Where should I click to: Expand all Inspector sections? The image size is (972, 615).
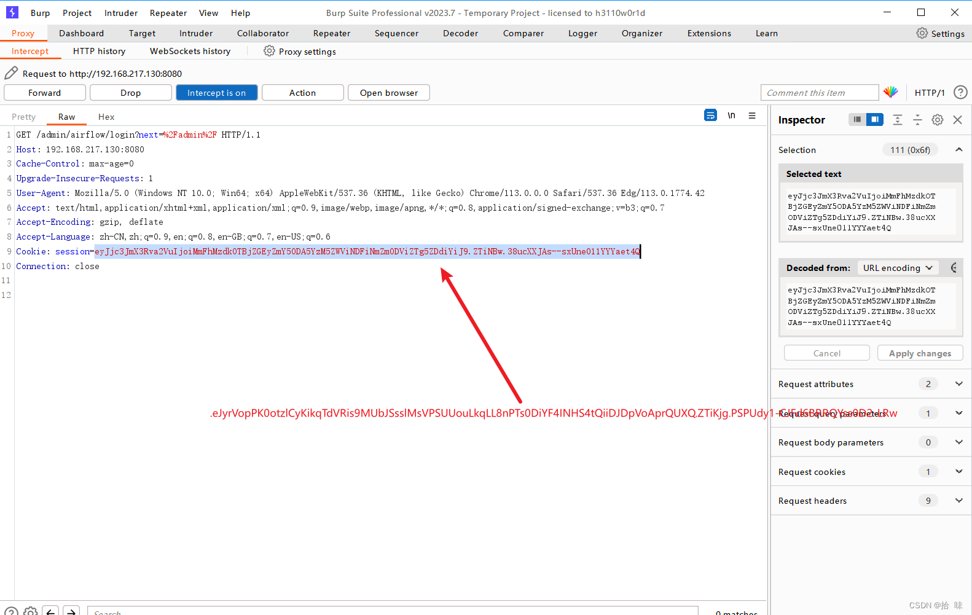(897, 120)
